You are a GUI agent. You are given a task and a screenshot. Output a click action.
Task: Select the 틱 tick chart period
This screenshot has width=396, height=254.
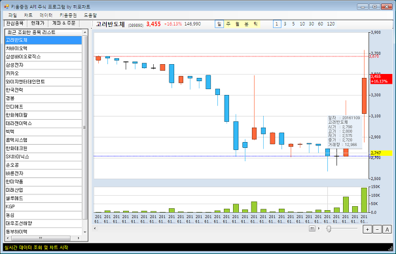coord(255,24)
